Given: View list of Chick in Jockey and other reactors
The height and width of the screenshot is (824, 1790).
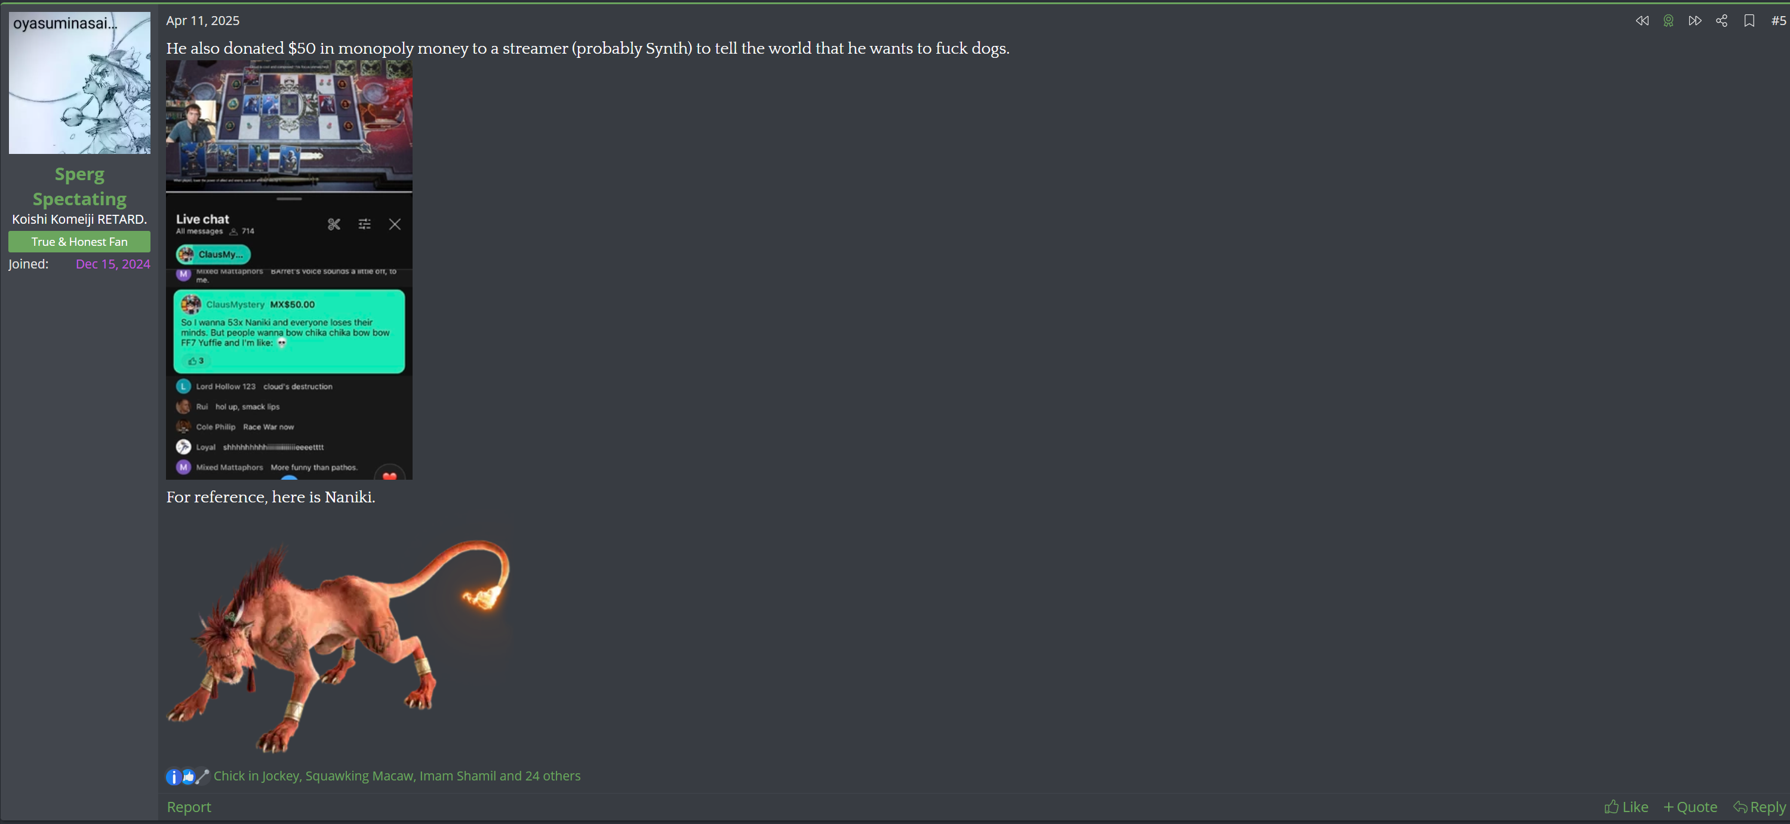Looking at the screenshot, I should pyautogui.click(x=397, y=776).
